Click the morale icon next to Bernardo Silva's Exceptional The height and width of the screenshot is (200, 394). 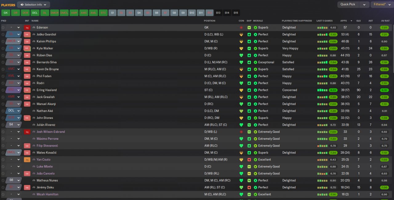click(x=255, y=62)
